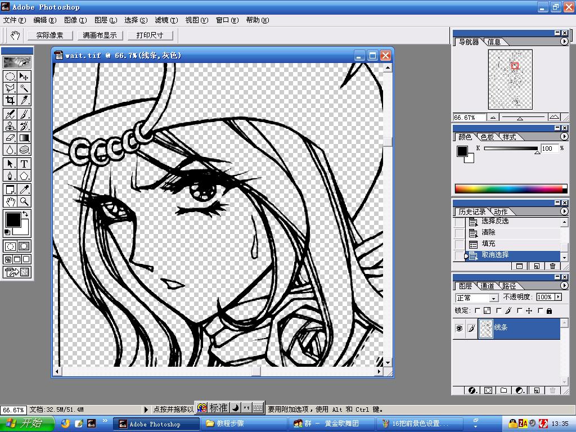Image resolution: width=576 pixels, height=432 pixels.
Task: Open the 选择 menu
Action: click(136, 20)
